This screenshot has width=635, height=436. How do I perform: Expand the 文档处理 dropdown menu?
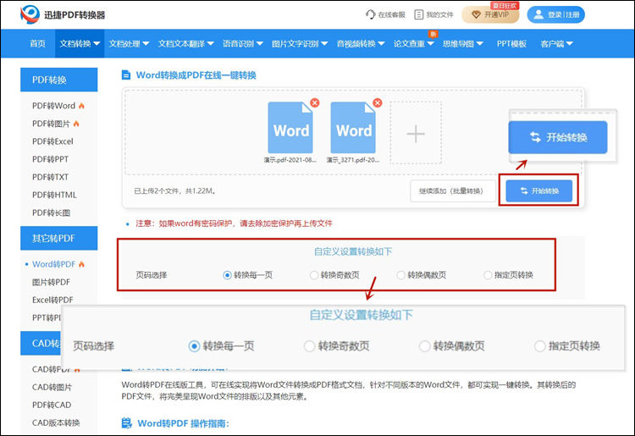tap(129, 43)
